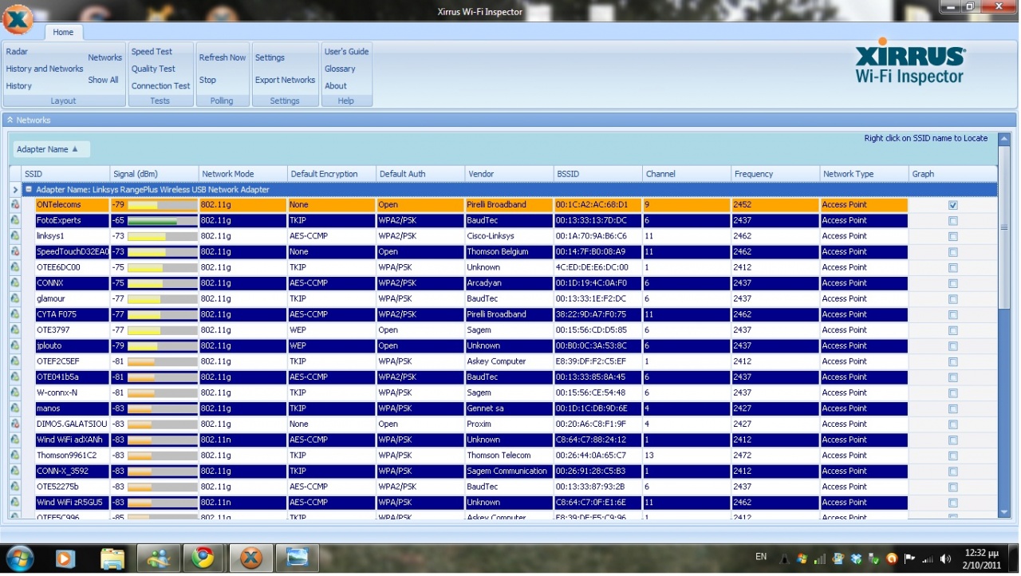Image resolution: width=1021 pixels, height=576 pixels.
Task: Click row indicator arrow beside adapter group
Action: pos(15,190)
